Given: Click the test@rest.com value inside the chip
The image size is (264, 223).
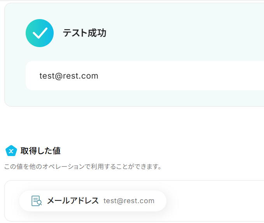Looking at the screenshot, I should click(x=129, y=201).
